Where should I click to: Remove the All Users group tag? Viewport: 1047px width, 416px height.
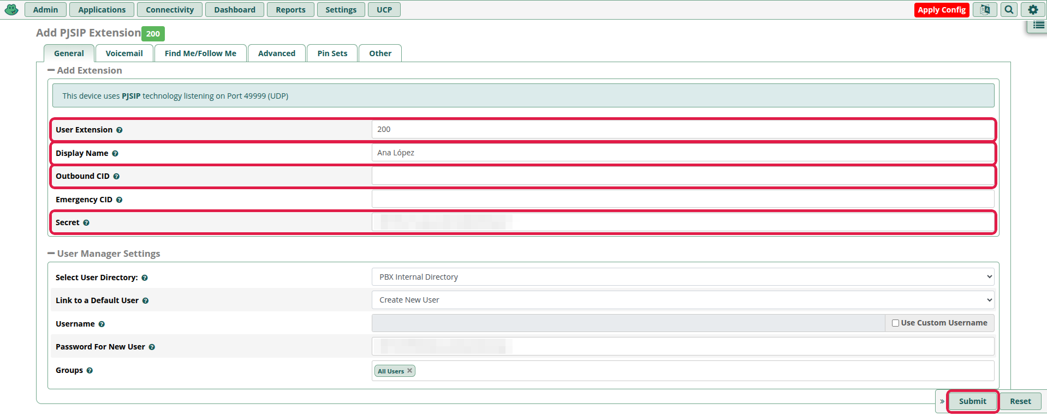tap(409, 371)
